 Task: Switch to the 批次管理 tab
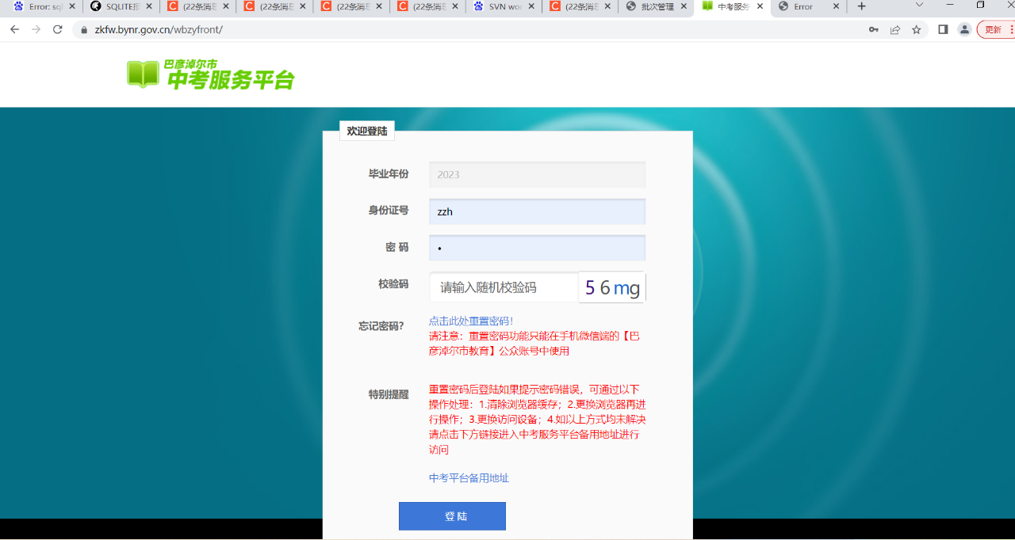(x=654, y=6)
